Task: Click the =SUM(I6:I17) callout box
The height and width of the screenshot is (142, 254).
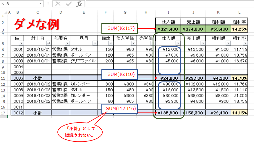Action: [119, 29]
